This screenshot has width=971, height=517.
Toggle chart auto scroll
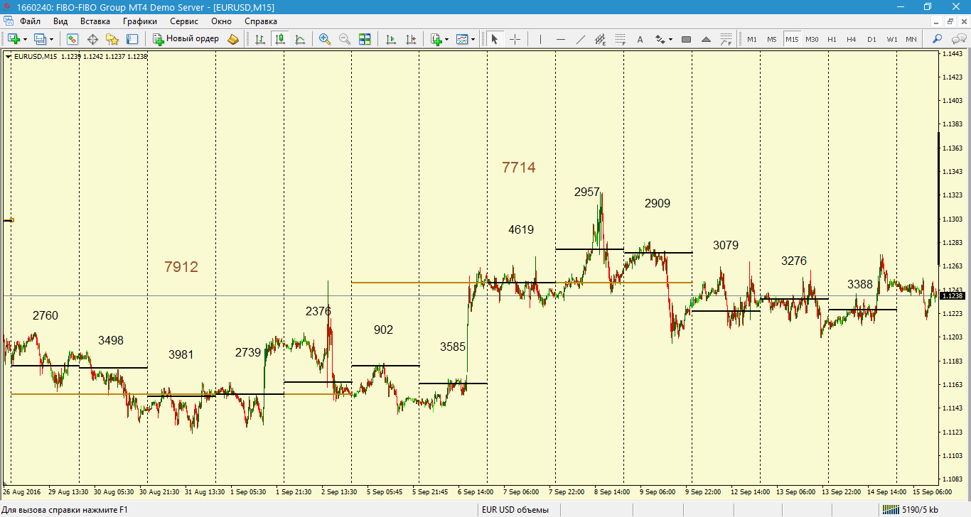pos(390,39)
